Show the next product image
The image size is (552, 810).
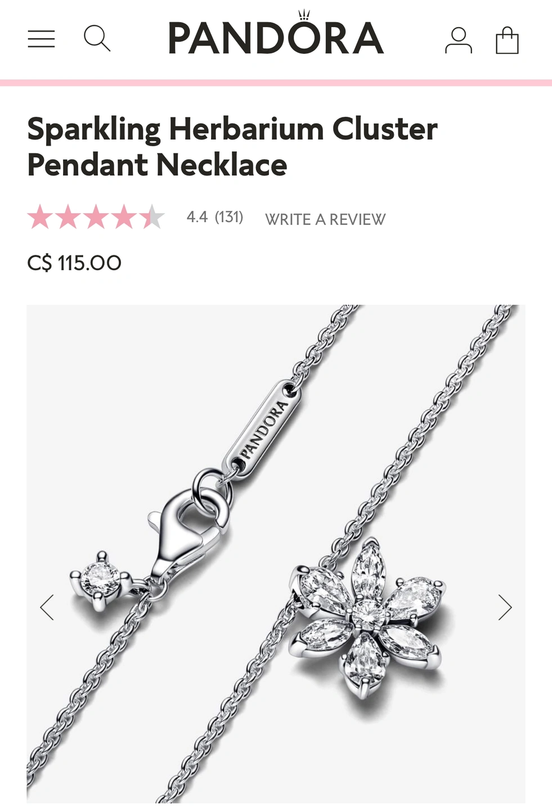click(x=505, y=607)
